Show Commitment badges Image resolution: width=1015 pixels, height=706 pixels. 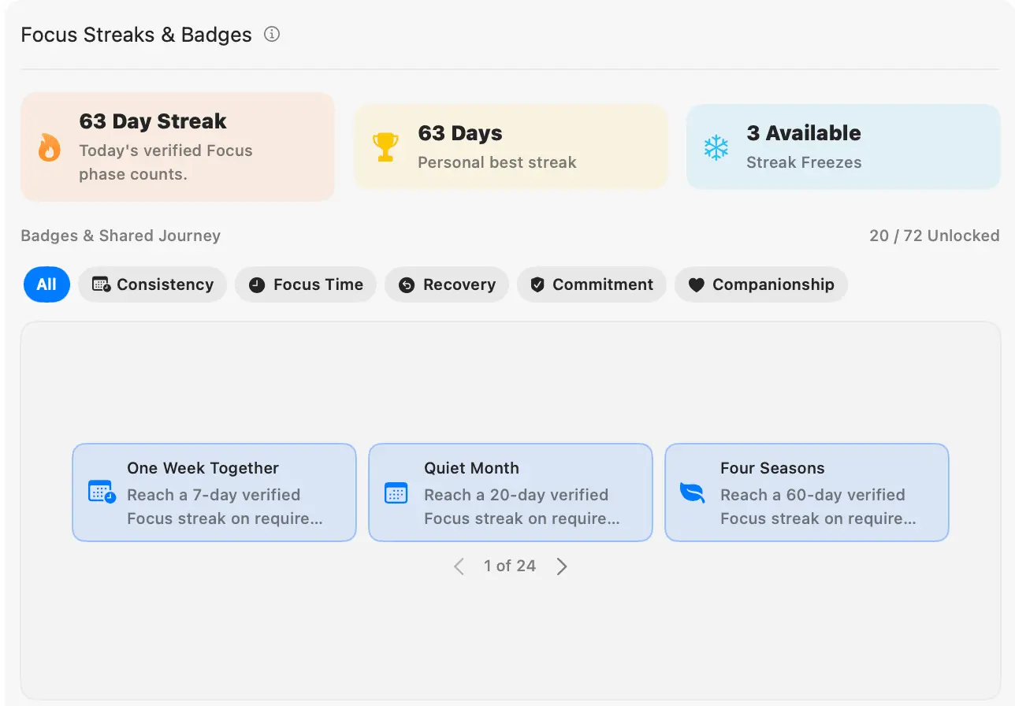tap(592, 284)
